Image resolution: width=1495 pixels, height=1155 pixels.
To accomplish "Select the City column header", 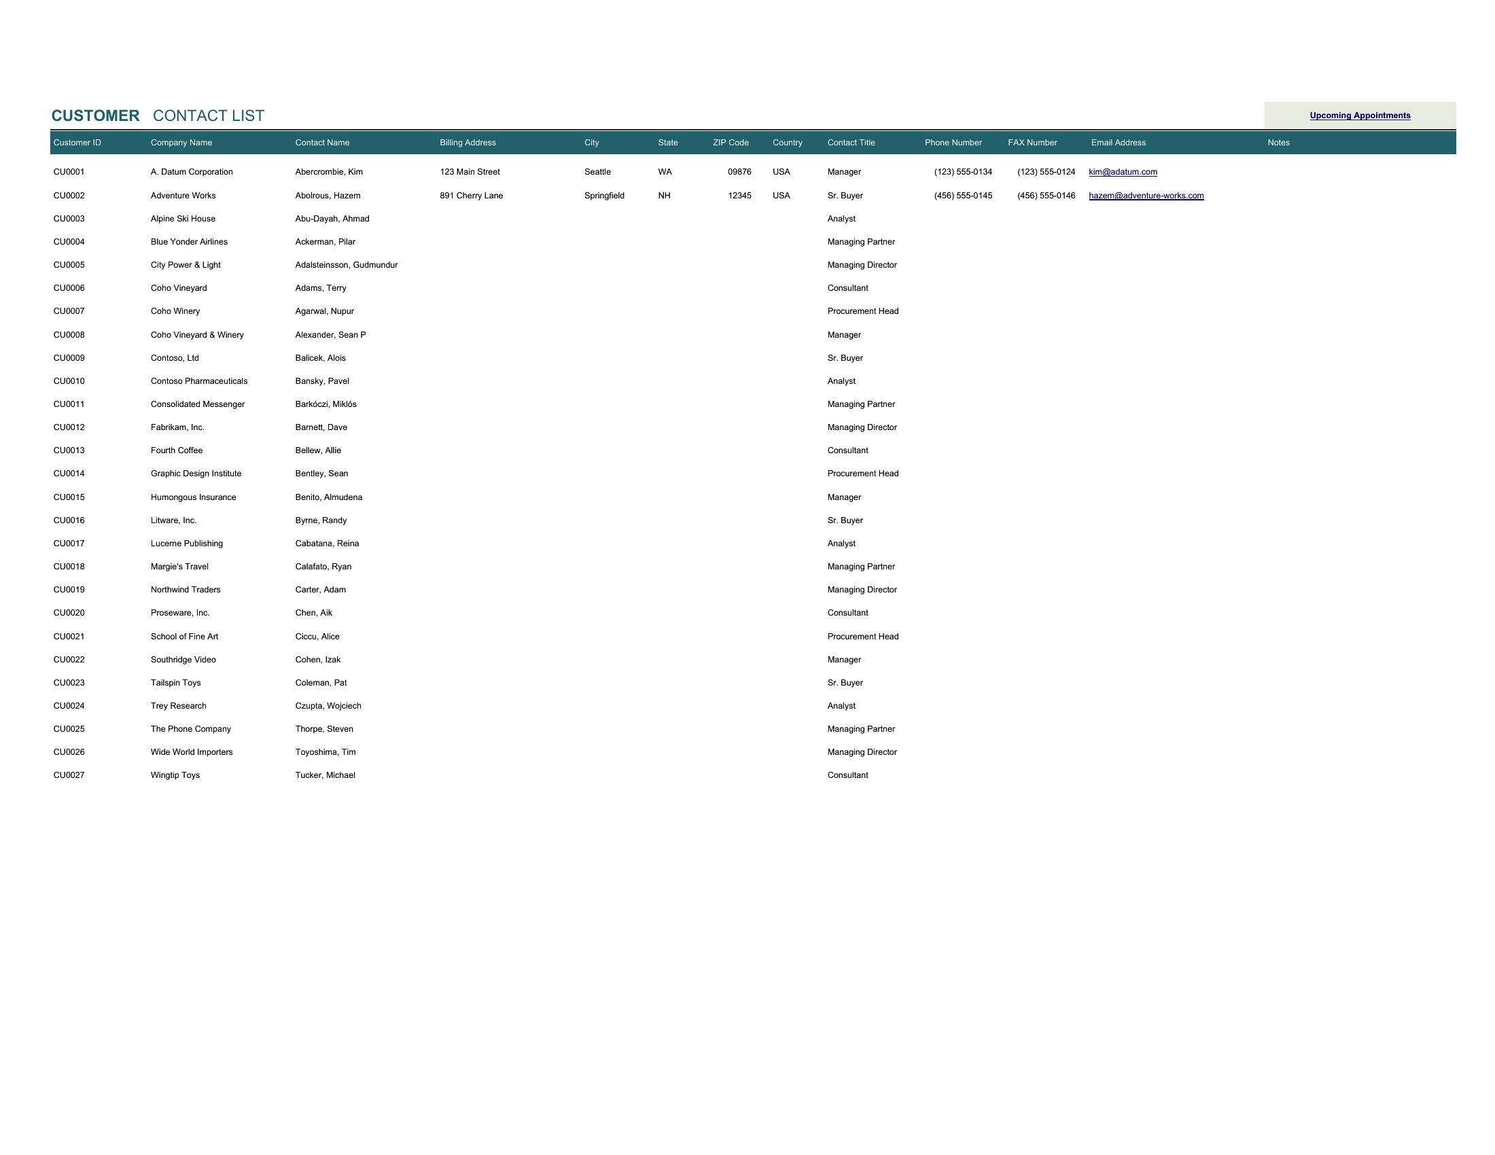I will pyautogui.click(x=591, y=143).
